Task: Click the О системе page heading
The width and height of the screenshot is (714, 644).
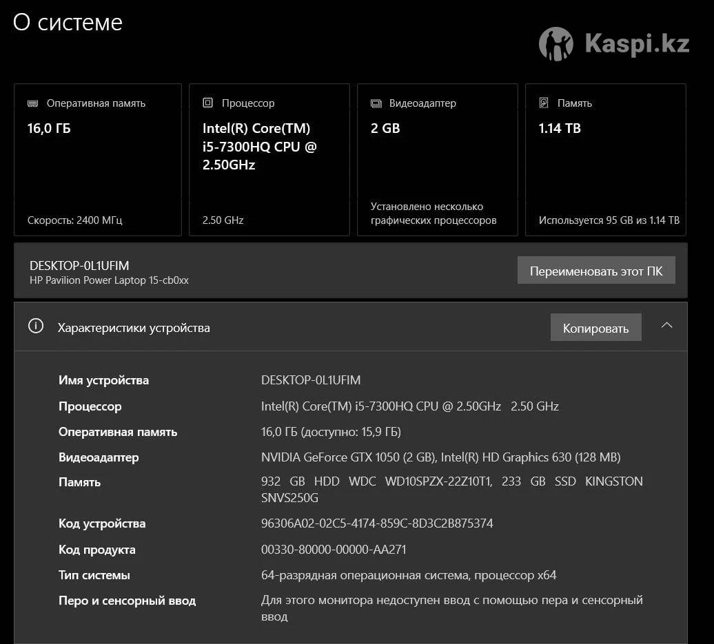Action: point(68,22)
